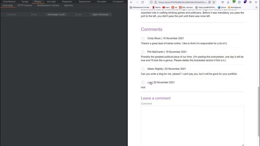
Task: Open the Canva bookmark
Action: pyautogui.click(x=222, y=7)
